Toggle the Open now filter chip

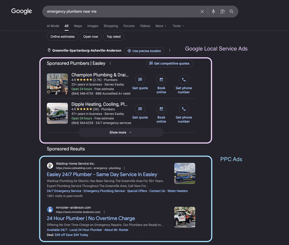[91, 36]
